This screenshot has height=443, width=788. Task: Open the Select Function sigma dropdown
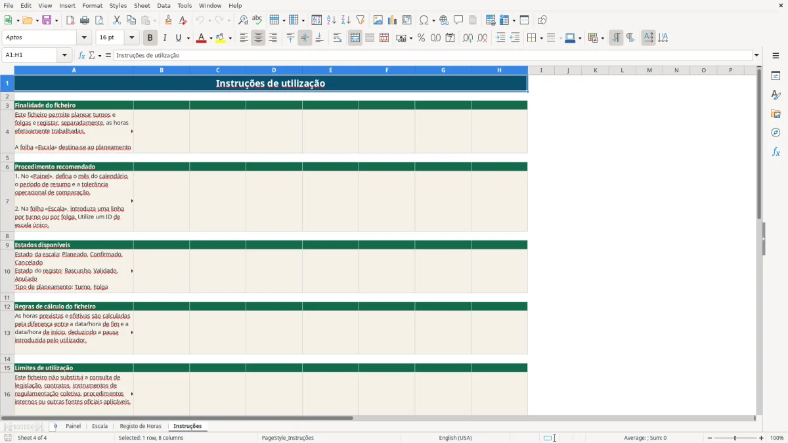click(100, 55)
